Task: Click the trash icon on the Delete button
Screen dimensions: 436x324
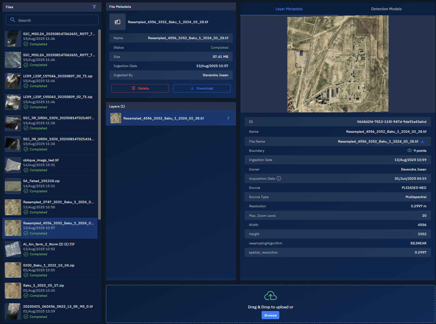Action: point(133,88)
